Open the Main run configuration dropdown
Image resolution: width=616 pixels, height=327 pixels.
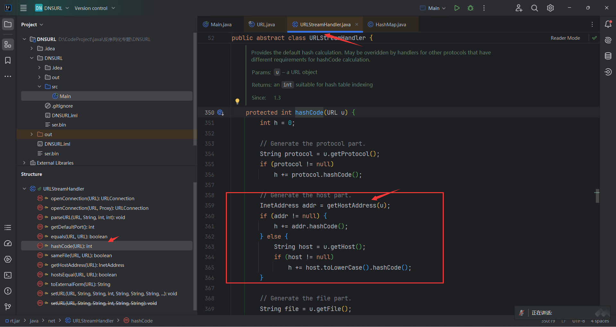[433, 8]
